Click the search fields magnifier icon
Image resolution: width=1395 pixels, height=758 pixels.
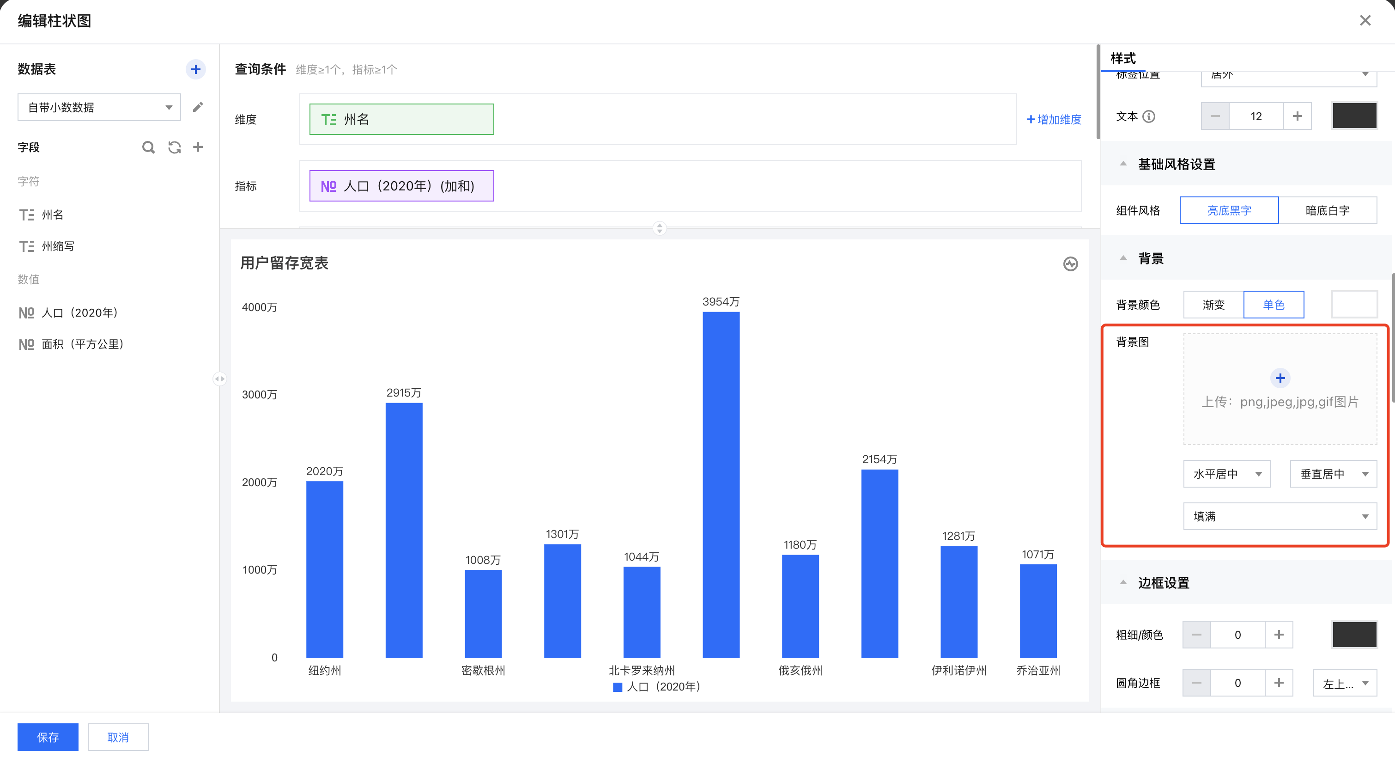[148, 147]
